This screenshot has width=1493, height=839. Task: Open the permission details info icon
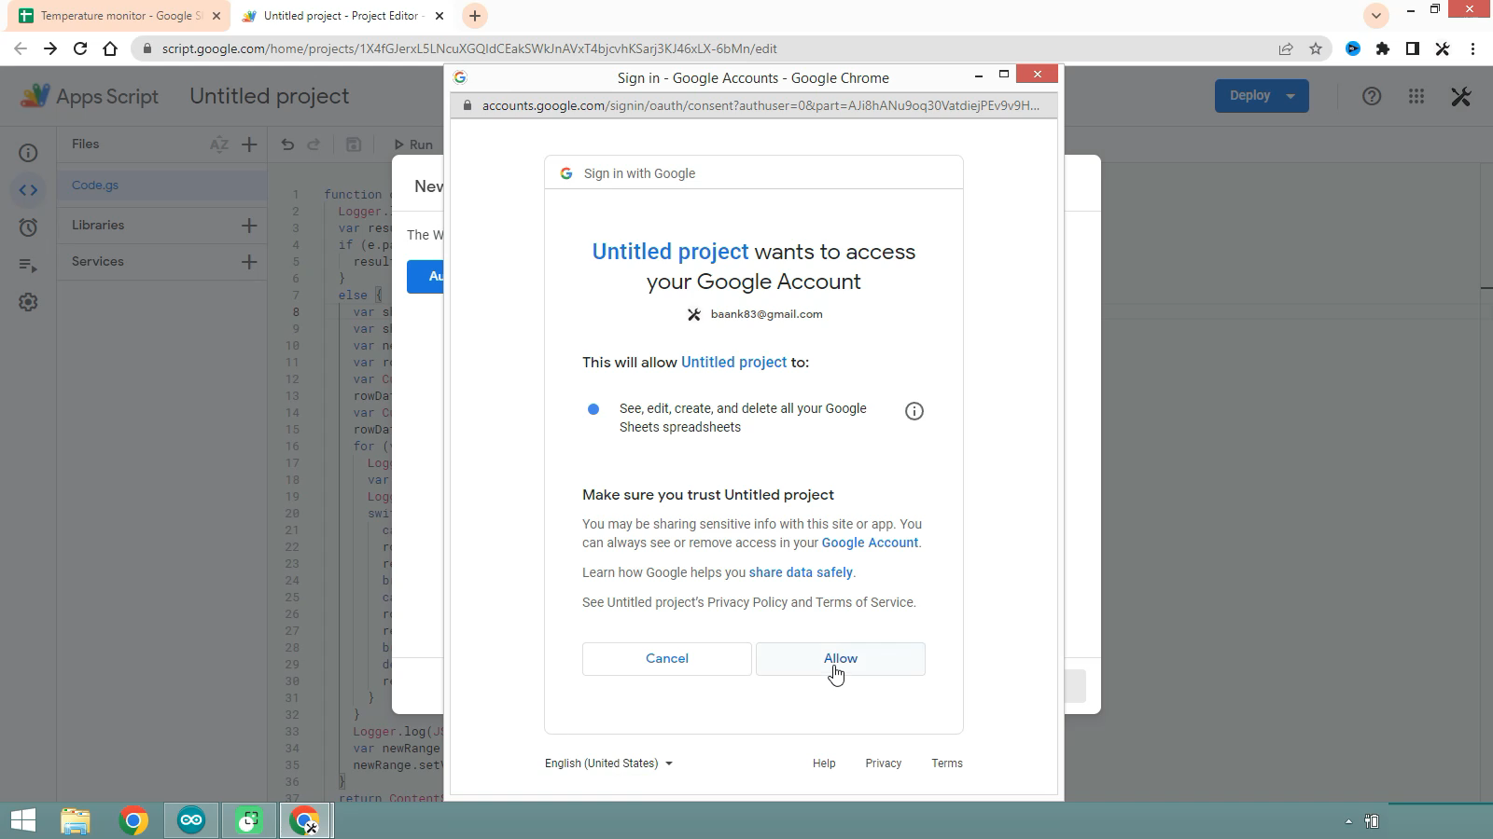914,411
